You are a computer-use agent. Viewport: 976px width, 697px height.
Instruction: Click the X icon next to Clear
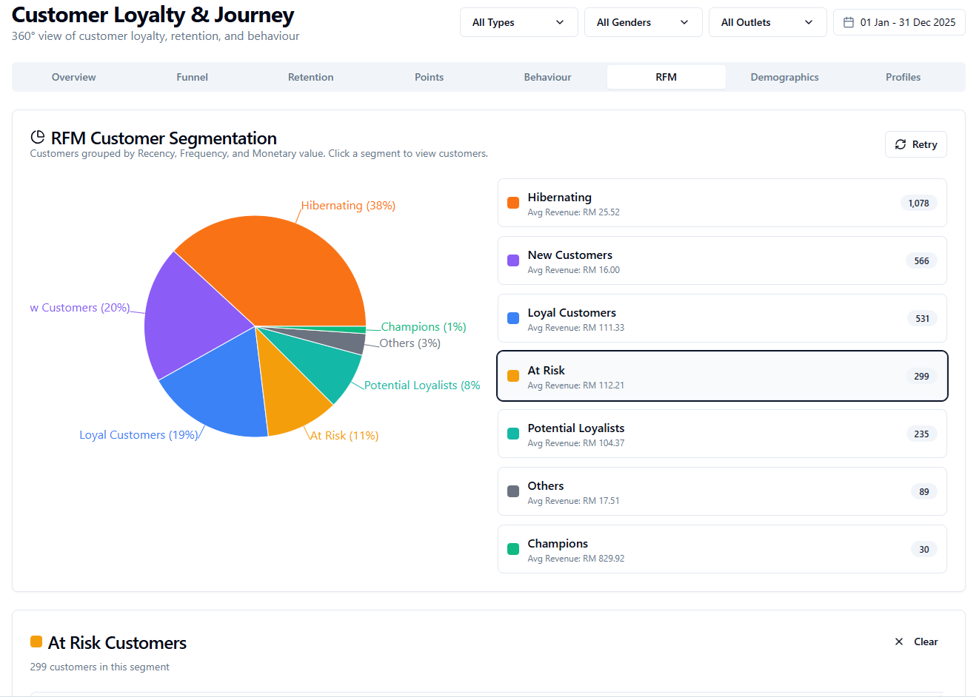899,642
